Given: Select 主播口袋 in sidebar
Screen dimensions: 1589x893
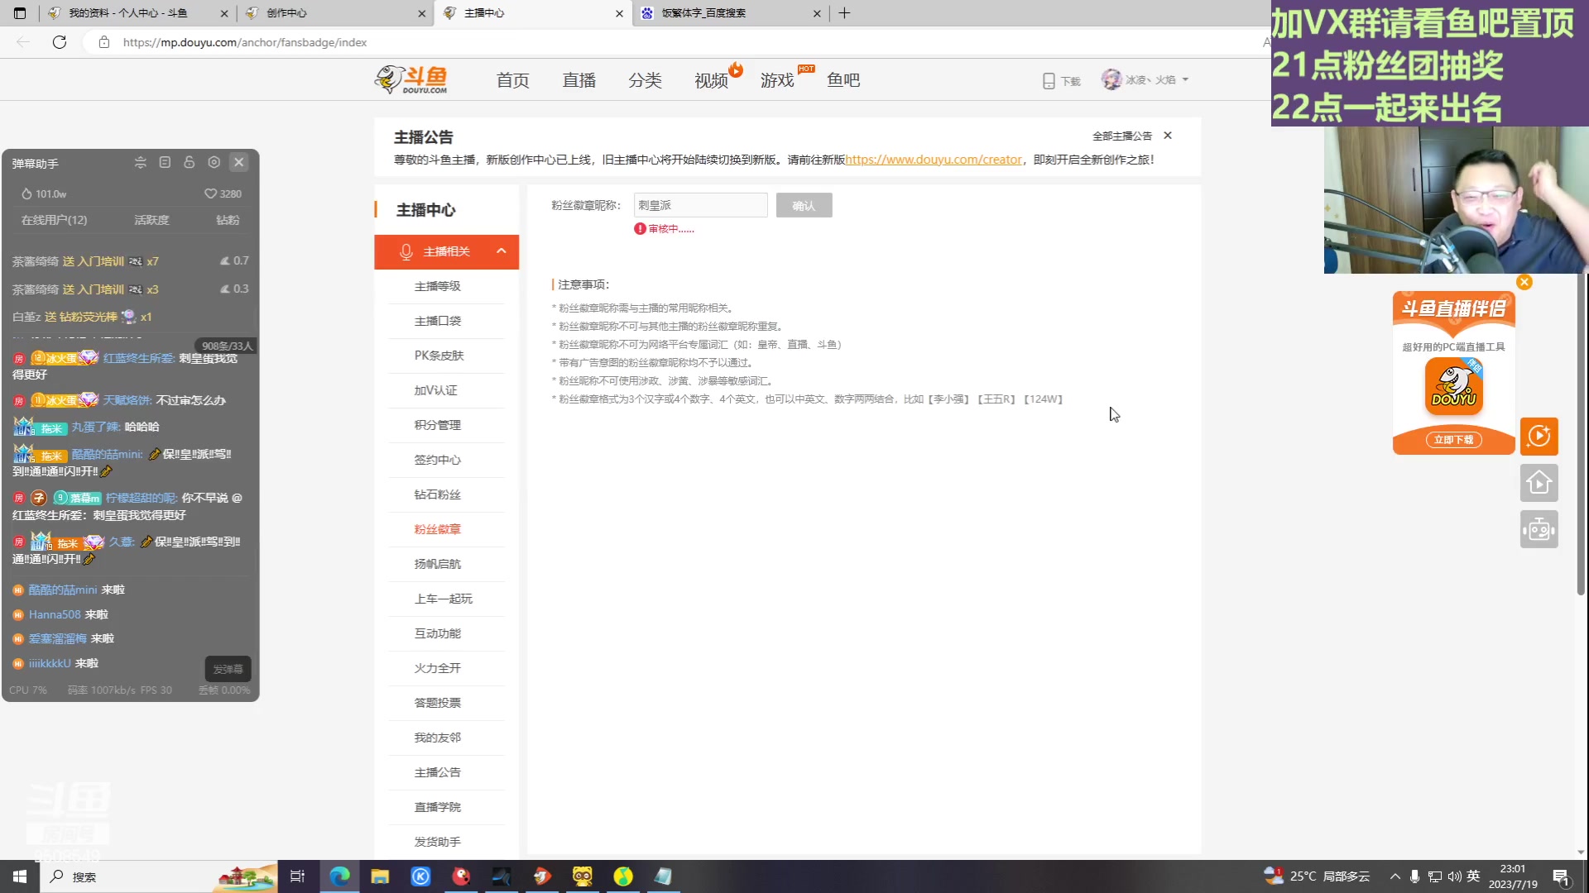Looking at the screenshot, I should tap(438, 321).
